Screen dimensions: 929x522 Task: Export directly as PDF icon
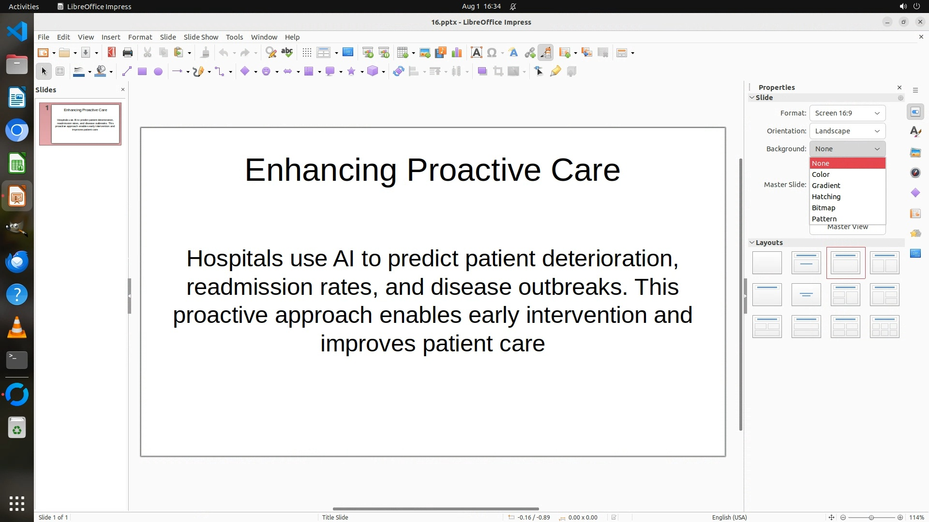coord(111,53)
